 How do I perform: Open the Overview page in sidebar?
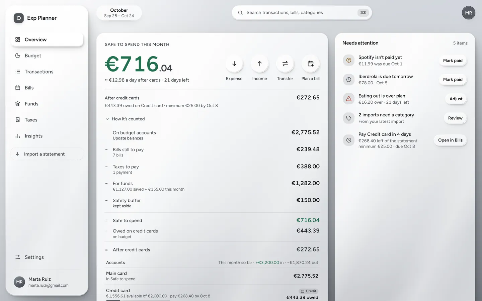(x=47, y=39)
